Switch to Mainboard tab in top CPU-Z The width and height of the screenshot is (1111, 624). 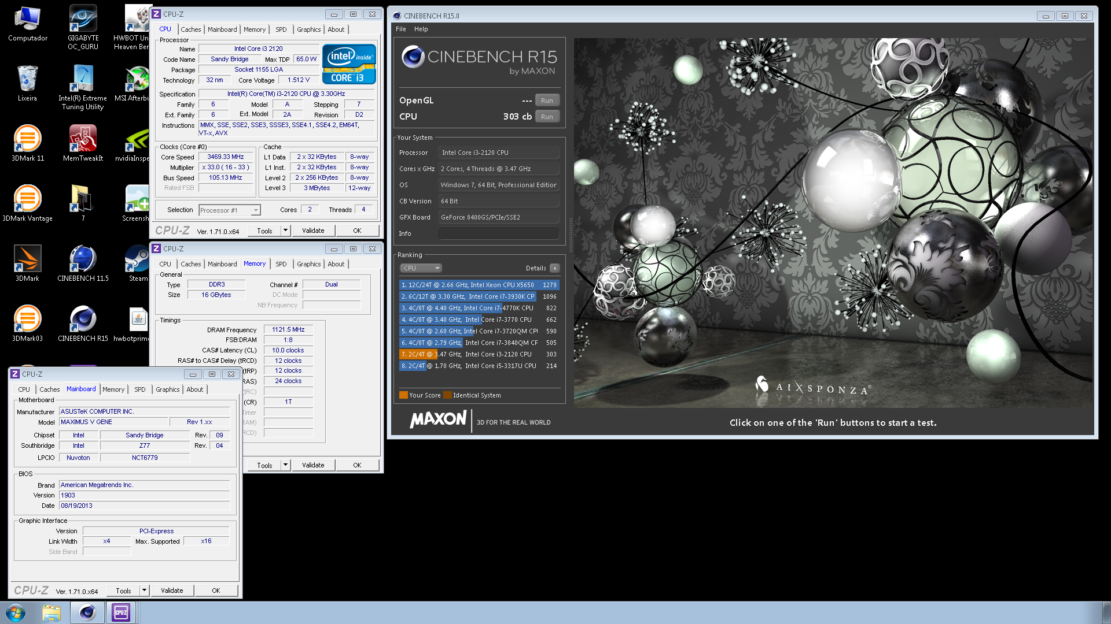coord(222,29)
